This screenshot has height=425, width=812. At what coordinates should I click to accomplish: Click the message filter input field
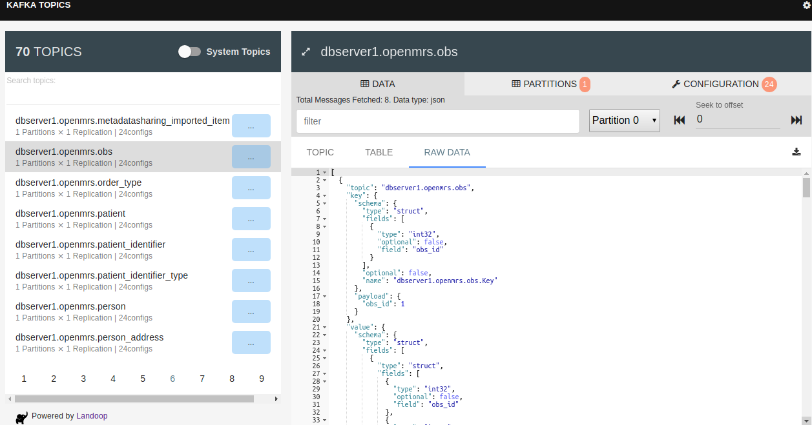(438, 121)
